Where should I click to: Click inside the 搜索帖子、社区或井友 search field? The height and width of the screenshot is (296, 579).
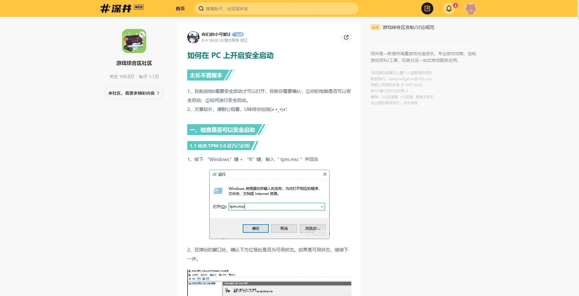271,8
